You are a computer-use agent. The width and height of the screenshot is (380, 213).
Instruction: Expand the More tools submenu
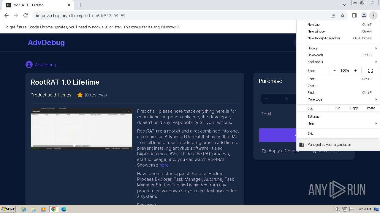coord(338,99)
